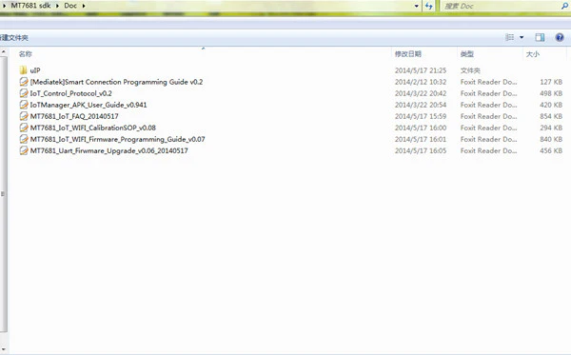
Task: Click the Doc breadcrumb segment
Action: click(70, 6)
